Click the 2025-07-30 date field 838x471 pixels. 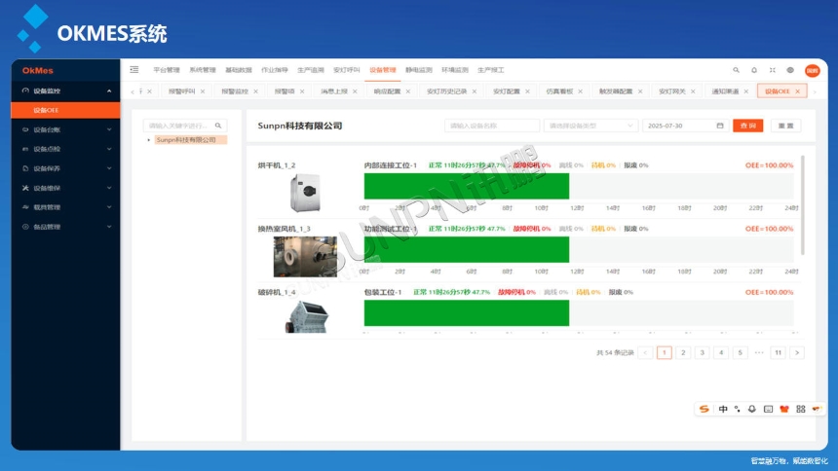(686, 126)
